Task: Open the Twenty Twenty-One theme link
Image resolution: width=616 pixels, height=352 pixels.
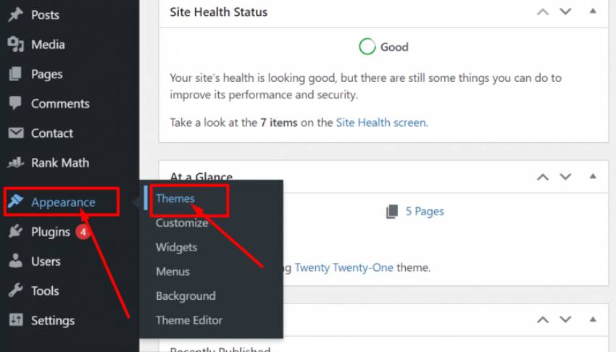Action: click(x=344, y=267)
